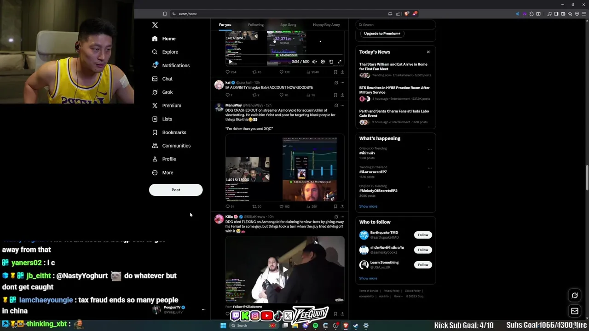Open ManuWay's video thumbnail
Screen dimensions: 589x331
285,168
